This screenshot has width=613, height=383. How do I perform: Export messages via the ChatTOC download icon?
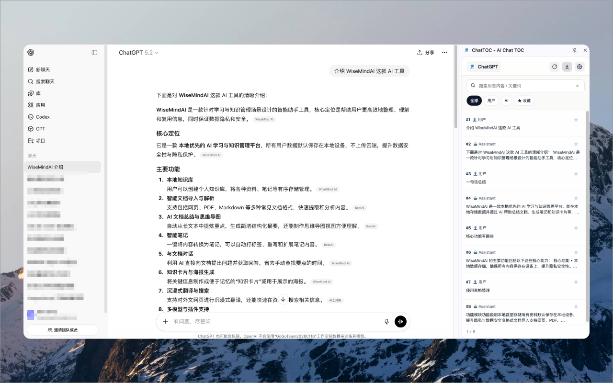[567, 67]
